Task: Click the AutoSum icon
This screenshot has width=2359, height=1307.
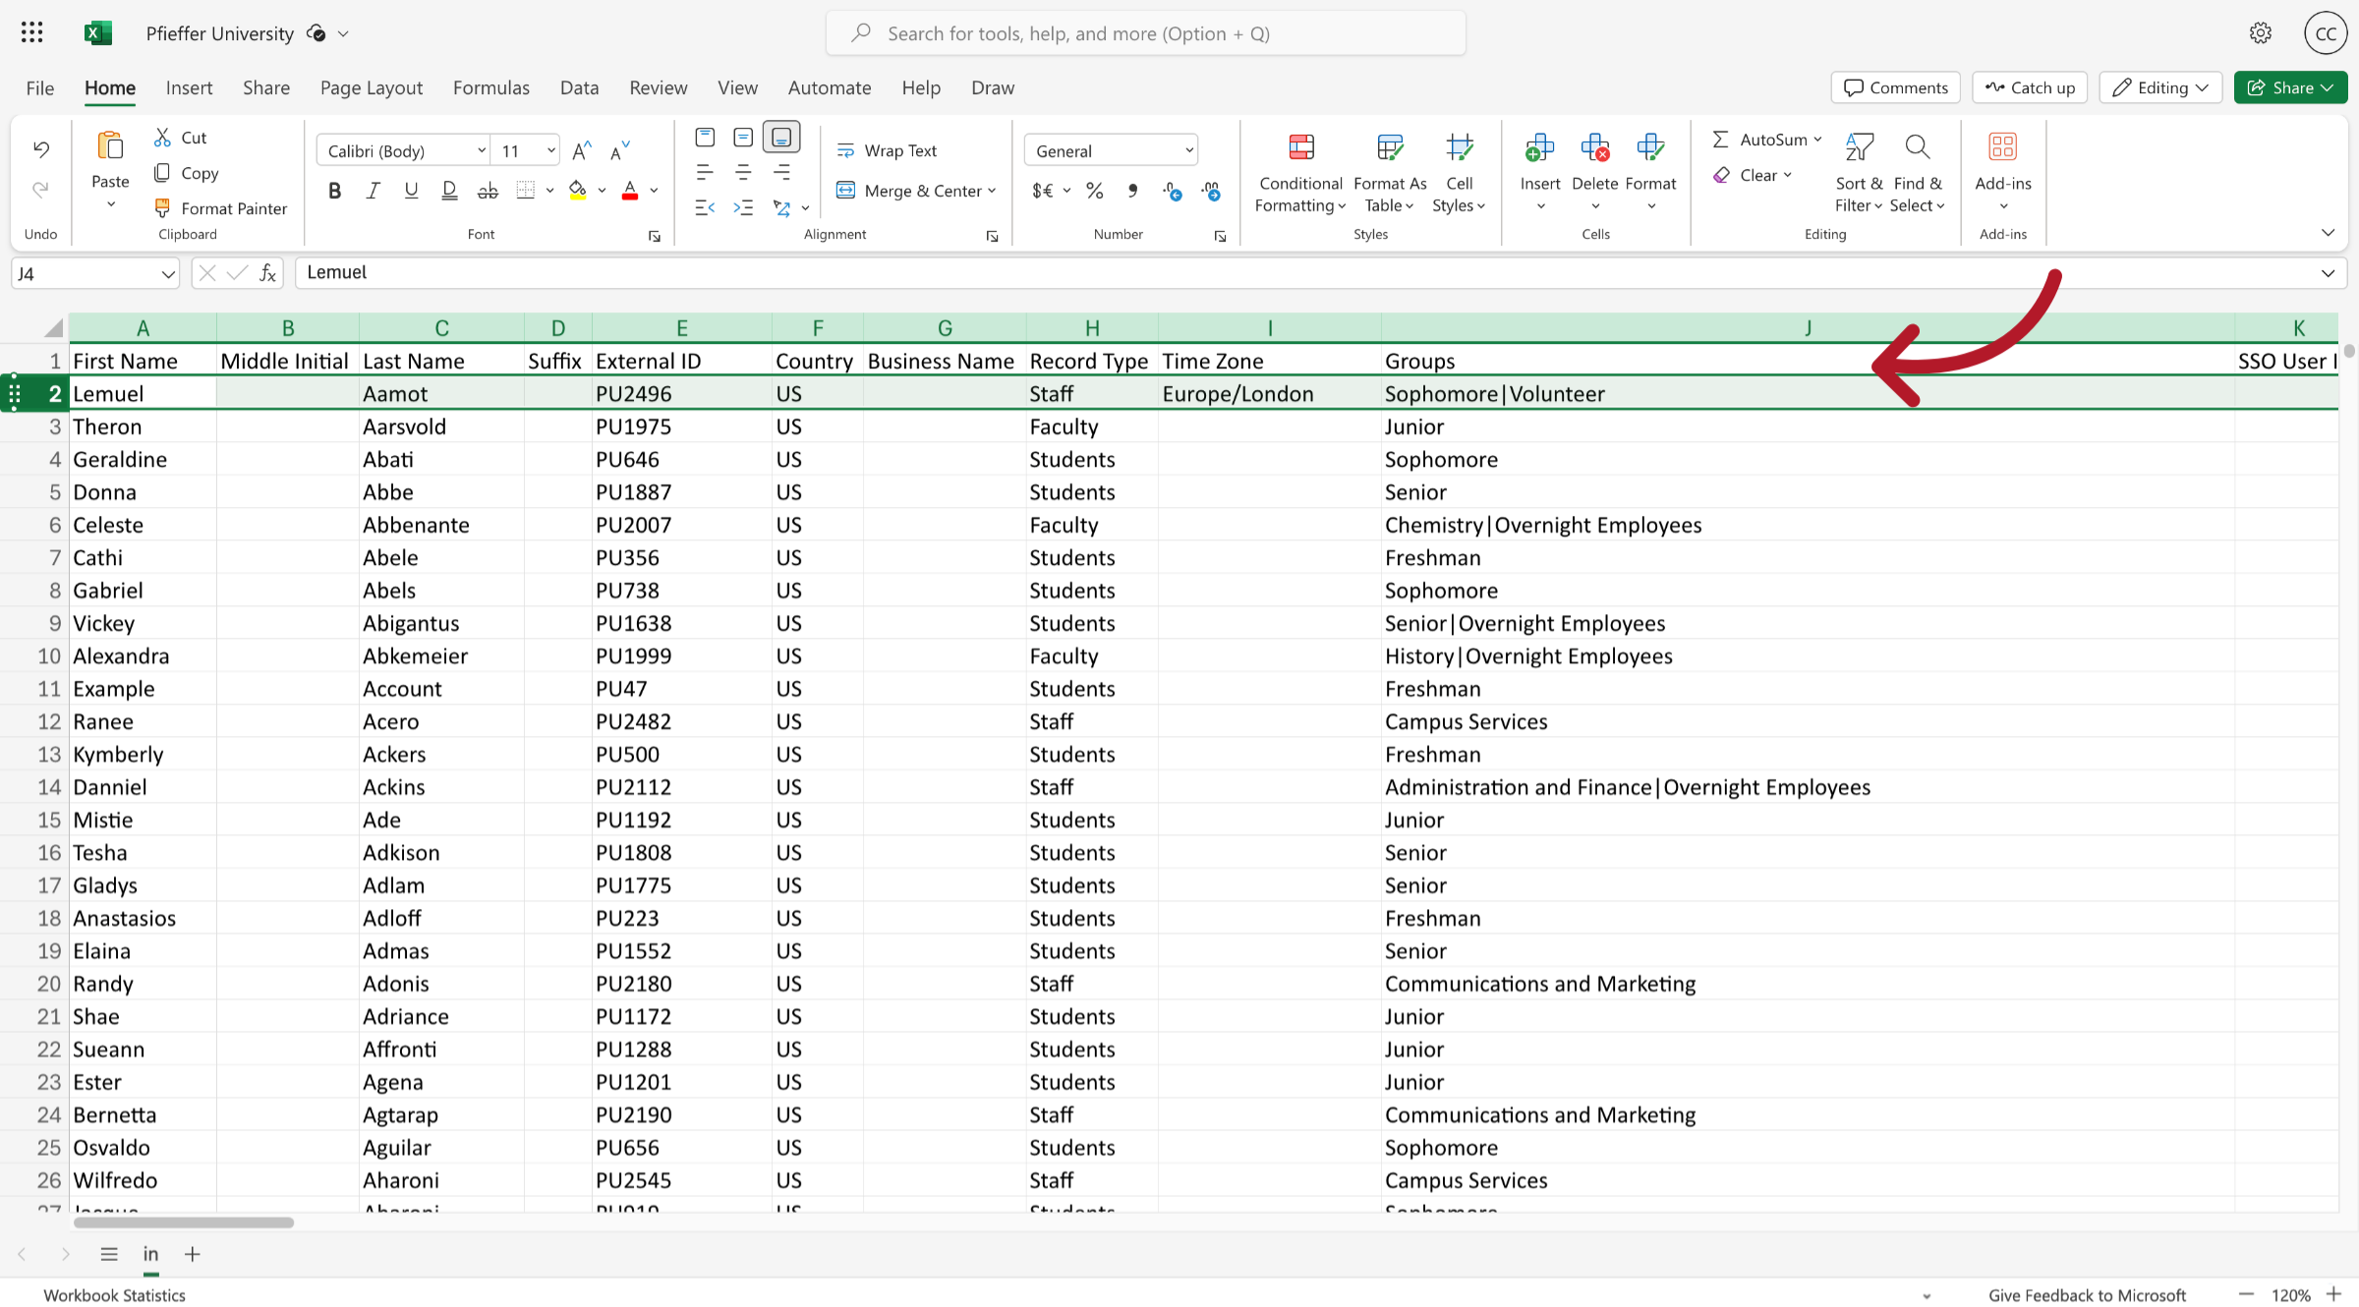Action: (1720, 139)
